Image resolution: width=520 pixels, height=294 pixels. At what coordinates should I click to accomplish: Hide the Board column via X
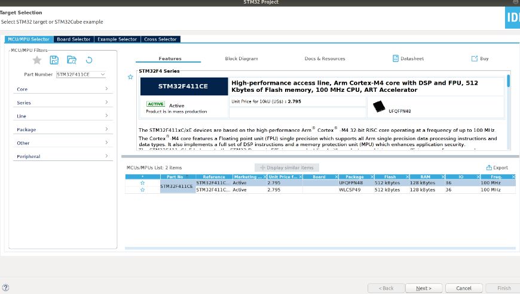coord(337,177)
